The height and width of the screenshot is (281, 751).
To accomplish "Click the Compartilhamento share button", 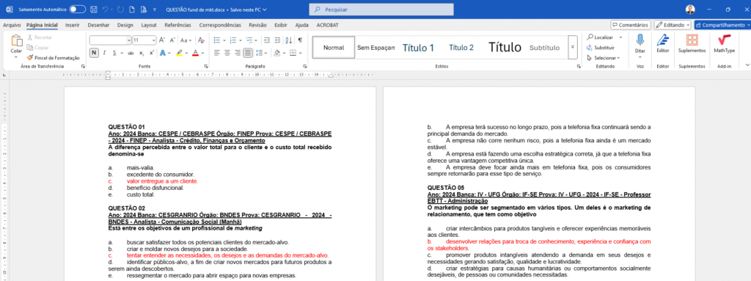I will (722, 24).
